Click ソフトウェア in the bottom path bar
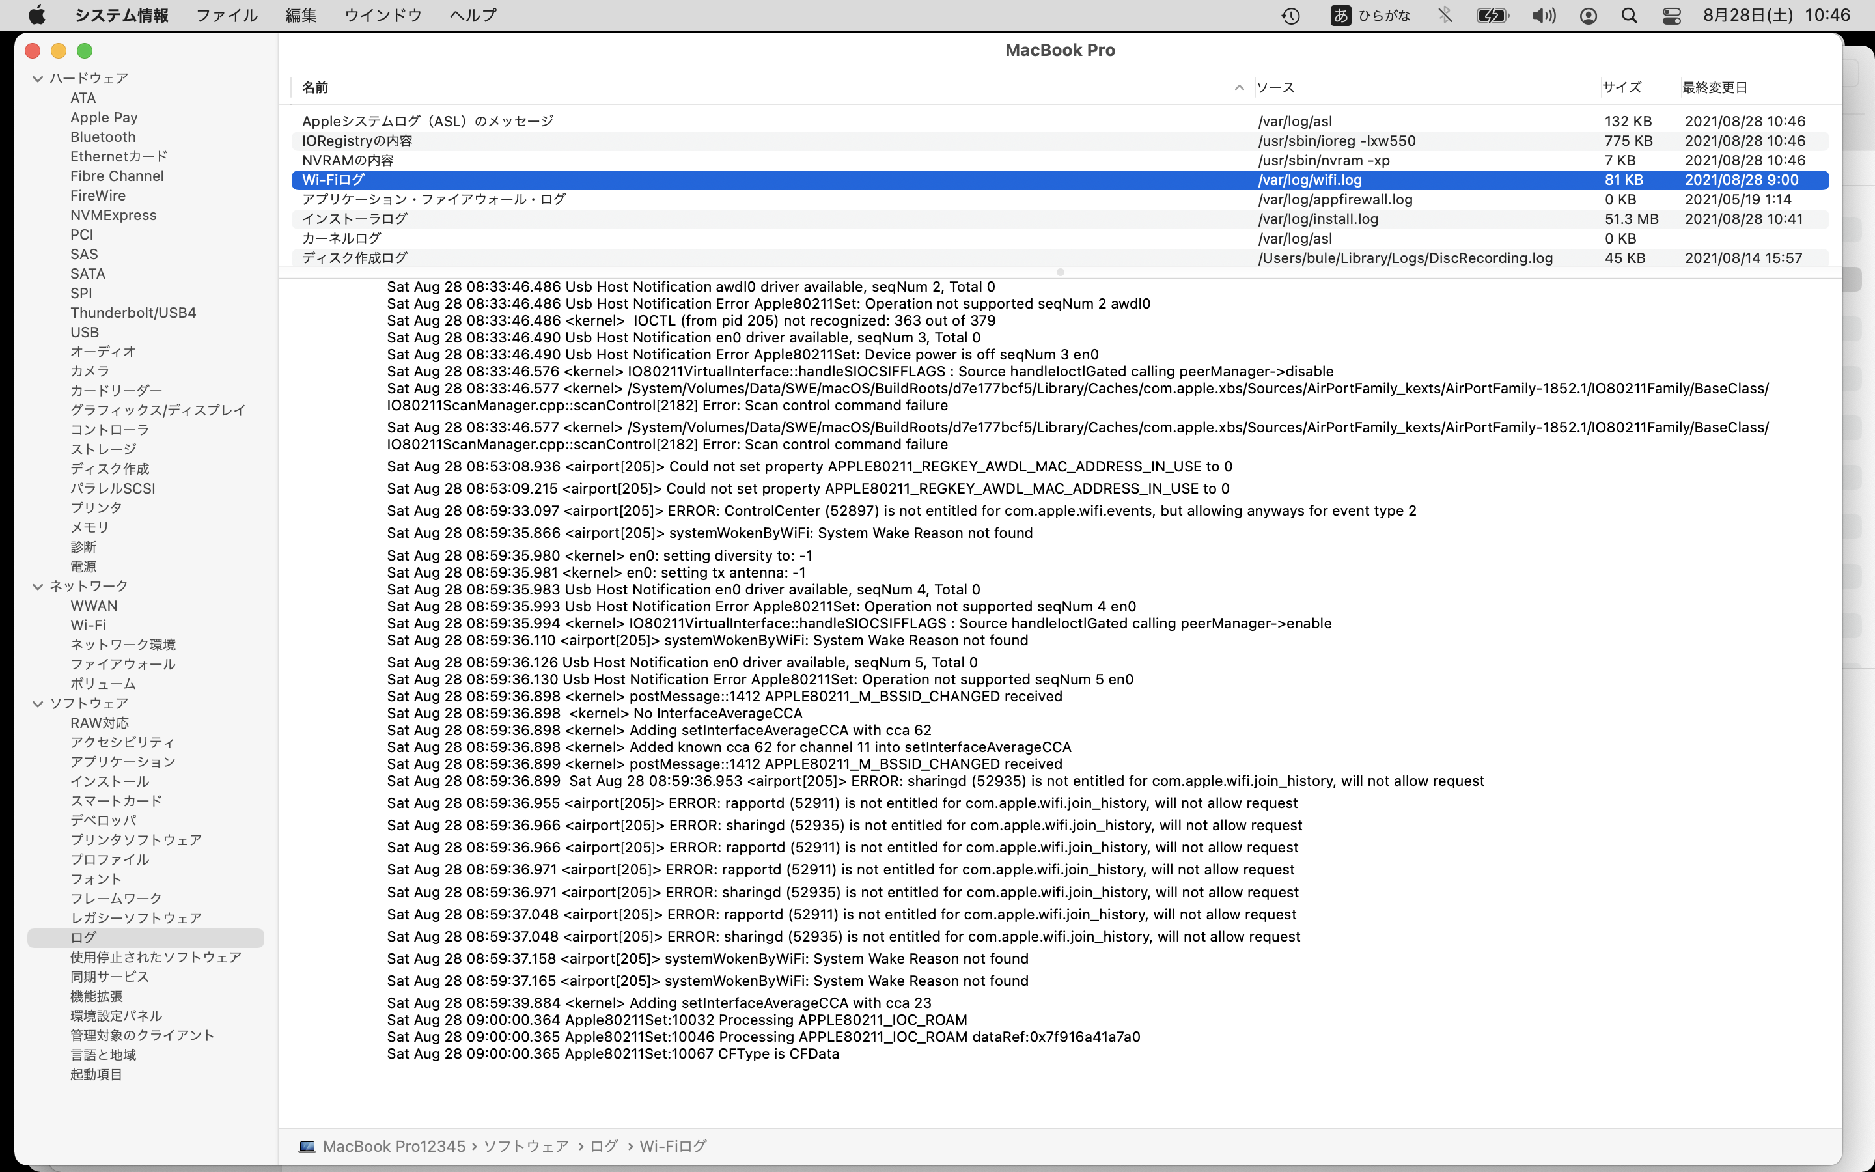1875x1172 pixels. (x=526, y=1146)
